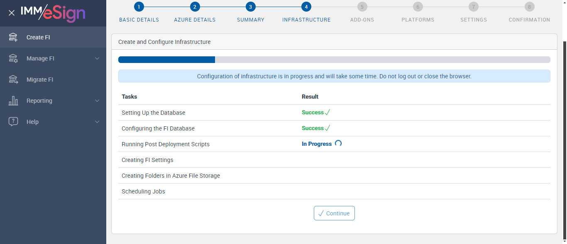Expand the Manage FI chevron

pos(97,58)
